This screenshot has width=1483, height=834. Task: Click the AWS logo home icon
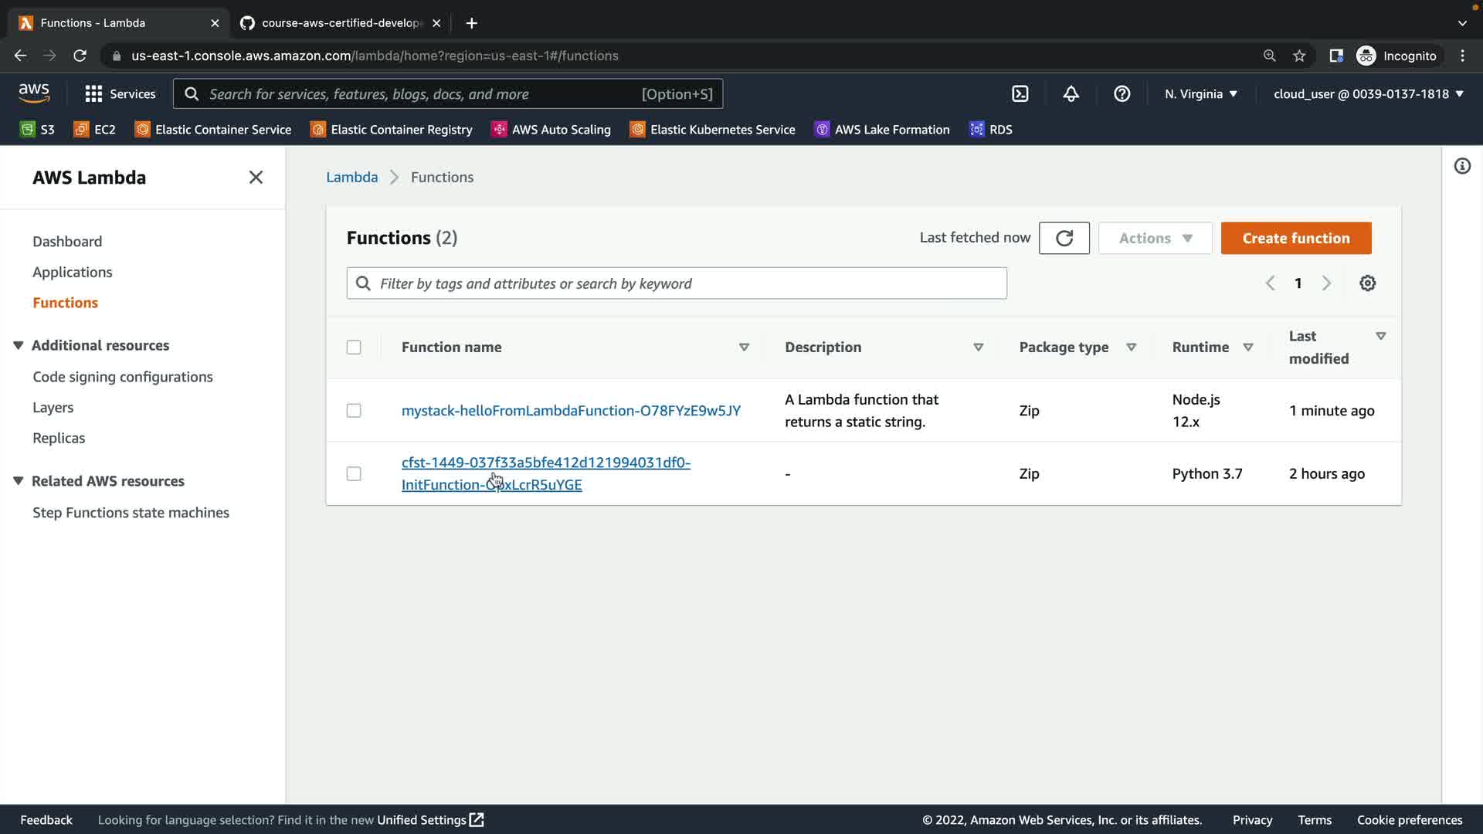point(34,93)
